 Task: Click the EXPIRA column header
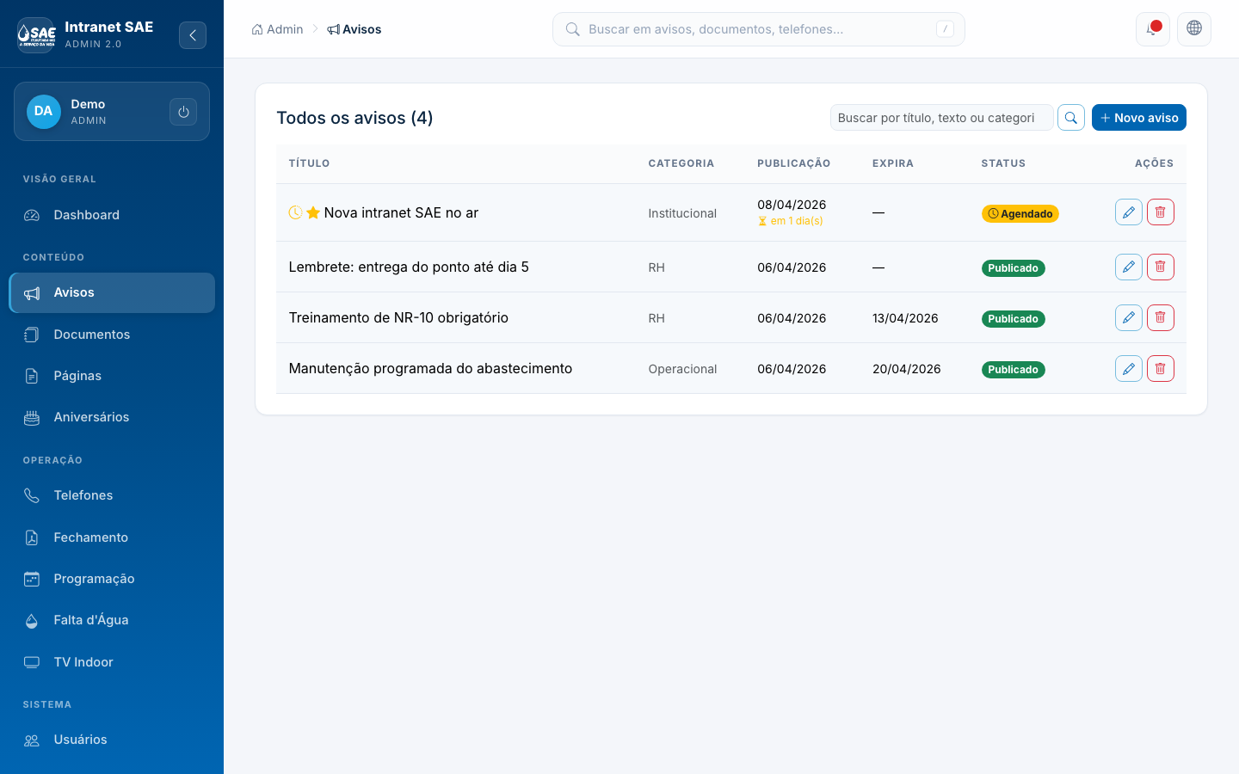click(893, 163)
